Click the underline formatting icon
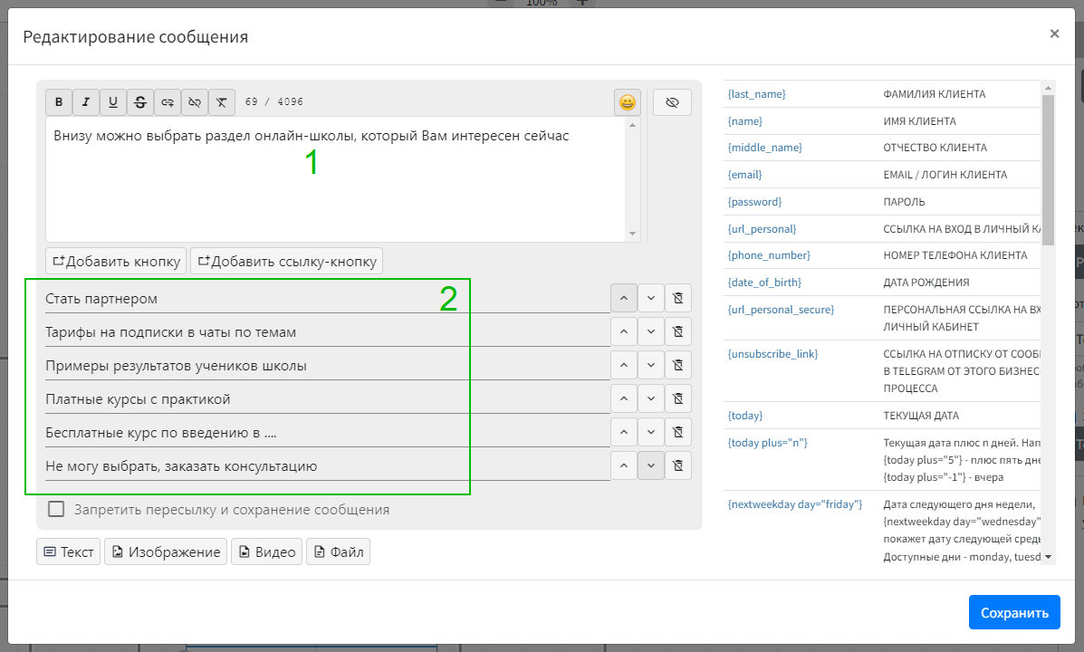The height and width of the screenshot is (652, 1084). coord(113,102)
